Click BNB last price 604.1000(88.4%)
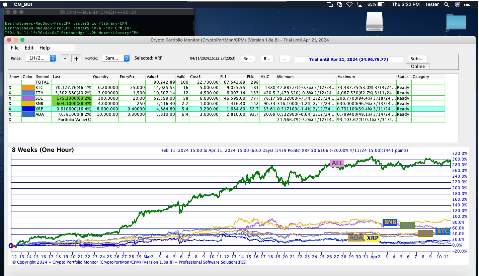Viewport: 479px width, 276px height. click(72, 103)
